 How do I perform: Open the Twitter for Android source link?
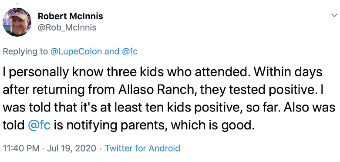[x=142, y=148]
